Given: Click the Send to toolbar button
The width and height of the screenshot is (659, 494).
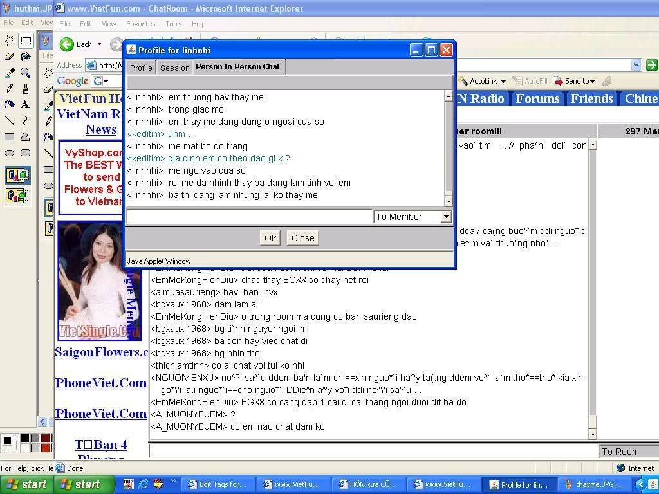Looking at the screenshot, I should point(574,80).
